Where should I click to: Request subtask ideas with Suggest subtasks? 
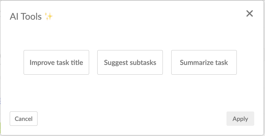[x=130, y=62]
